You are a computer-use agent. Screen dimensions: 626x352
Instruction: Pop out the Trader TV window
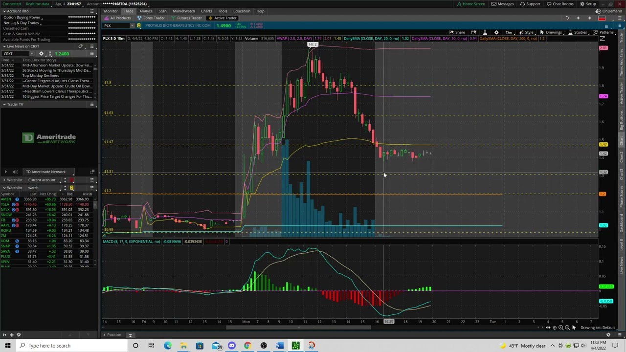(92, 172)
